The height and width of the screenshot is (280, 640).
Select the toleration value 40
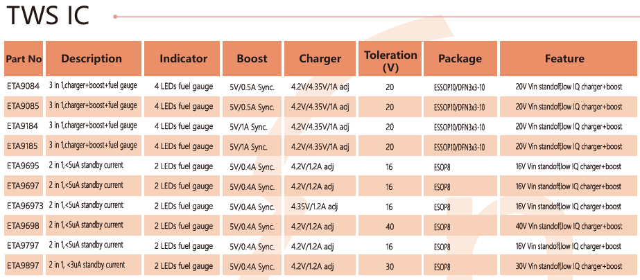(390, 226)
